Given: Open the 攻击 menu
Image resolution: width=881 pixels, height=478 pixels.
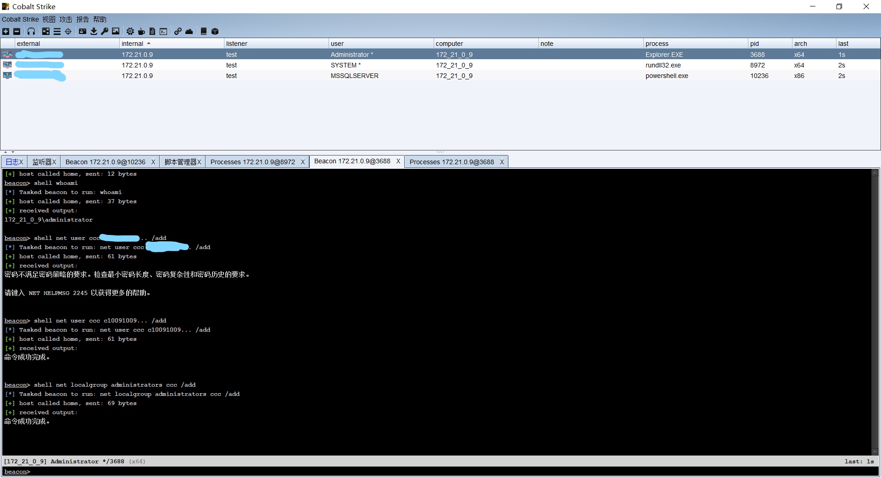Looking at the screenshot, I should [x=66, y=19].
